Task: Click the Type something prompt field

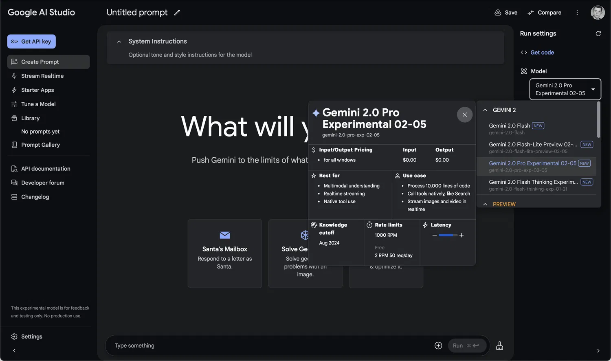Action: click(269, 346)
